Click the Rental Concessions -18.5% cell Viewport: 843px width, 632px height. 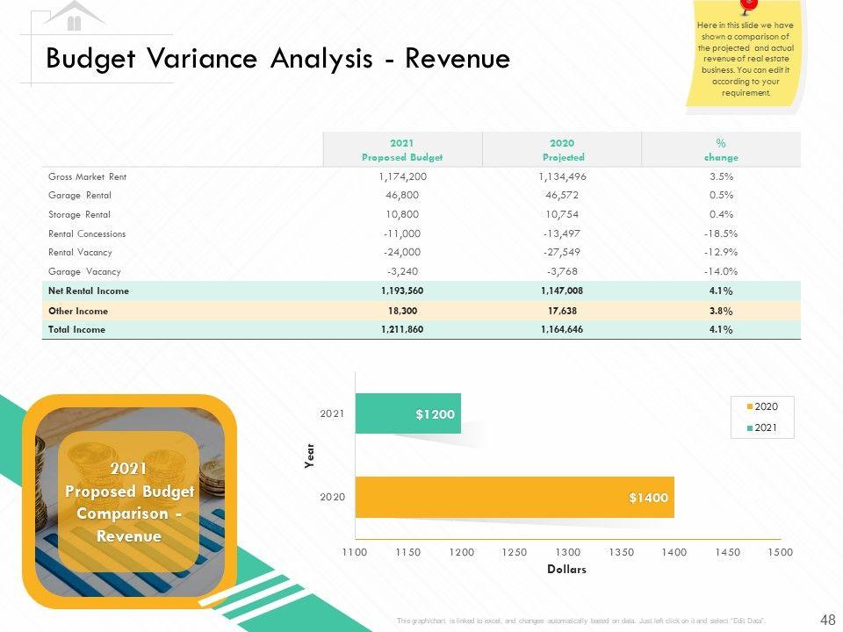[x=721, y=233]
